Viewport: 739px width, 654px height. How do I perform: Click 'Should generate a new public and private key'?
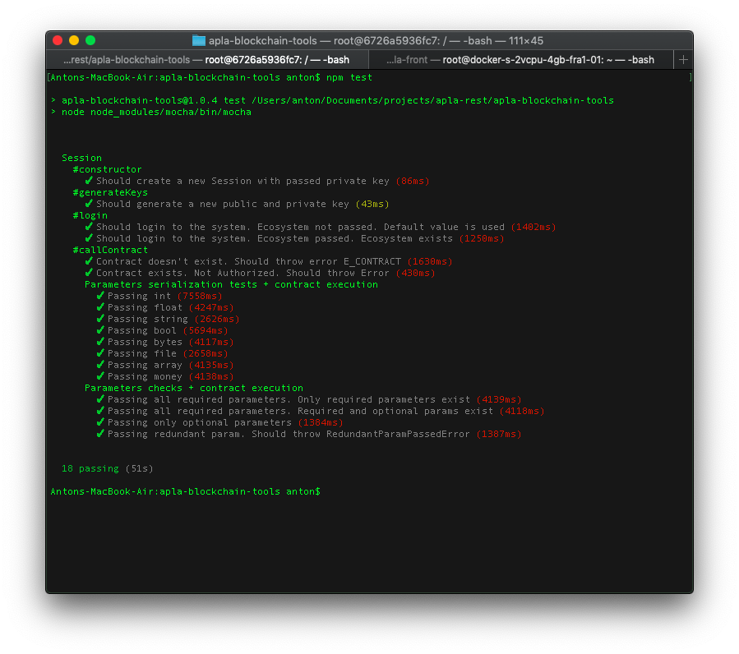(237, 204)
